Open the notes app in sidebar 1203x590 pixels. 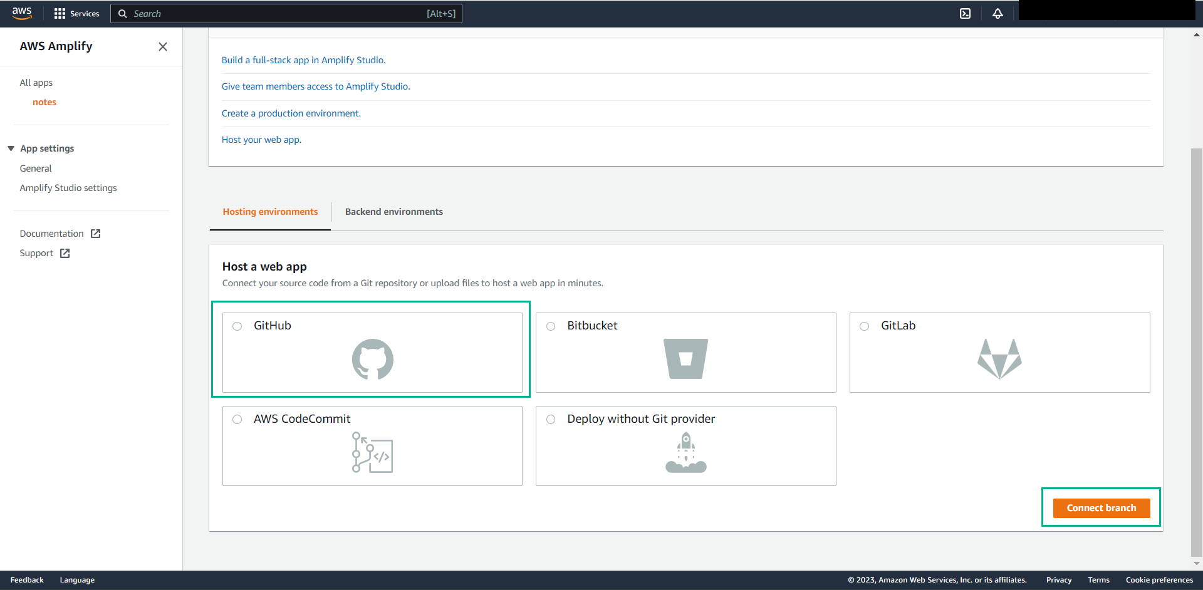(x=44, y=102)
